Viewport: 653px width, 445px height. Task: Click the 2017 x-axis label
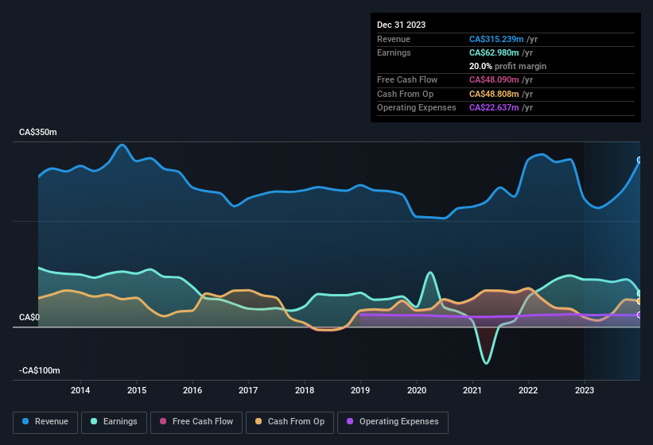pyautogui.click(x=248, y=390)
